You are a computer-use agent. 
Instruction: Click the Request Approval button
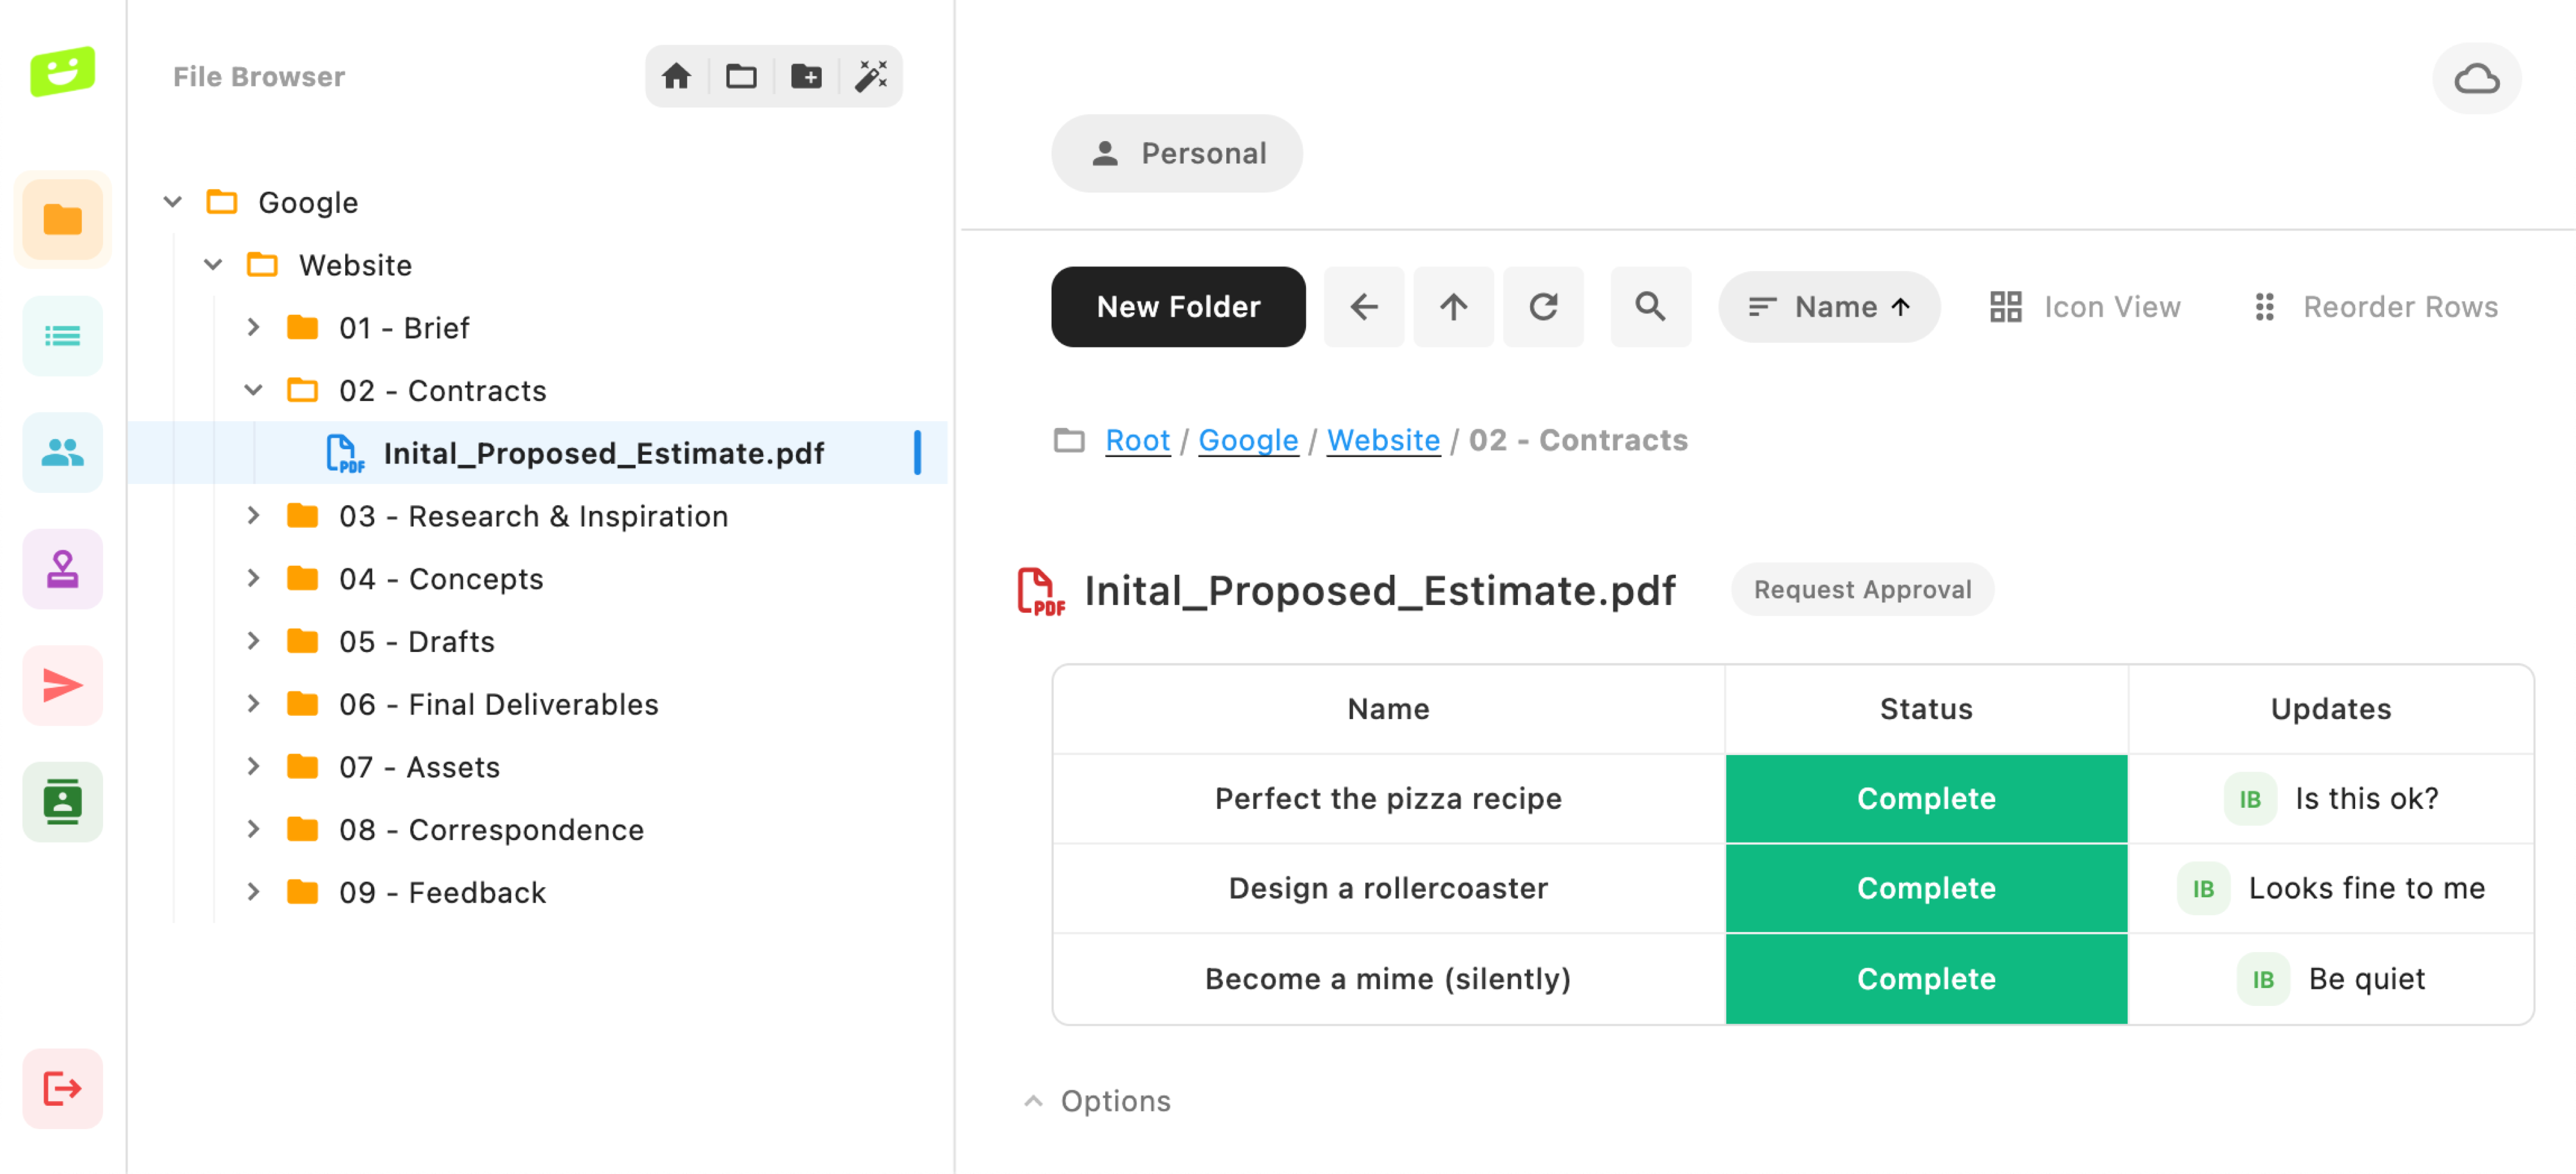tap(1862, 590)
